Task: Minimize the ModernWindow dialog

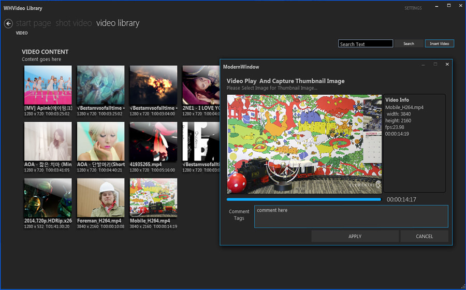Action: 423,65
